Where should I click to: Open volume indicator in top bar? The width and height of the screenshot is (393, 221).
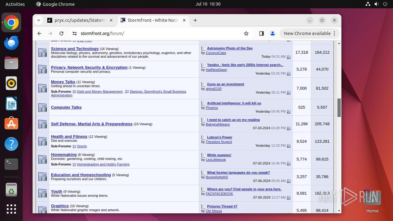[x=376, y=4]
